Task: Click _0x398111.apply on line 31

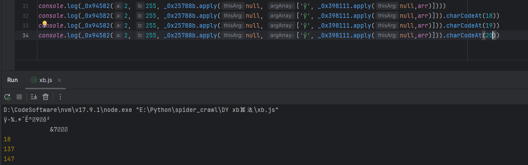Action: (x=344, y=6)
